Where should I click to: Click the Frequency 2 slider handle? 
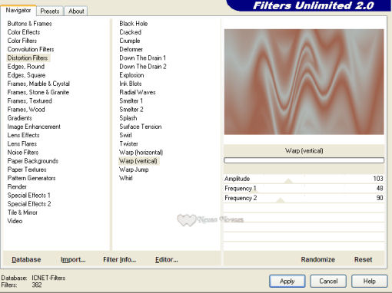point(281,200)
